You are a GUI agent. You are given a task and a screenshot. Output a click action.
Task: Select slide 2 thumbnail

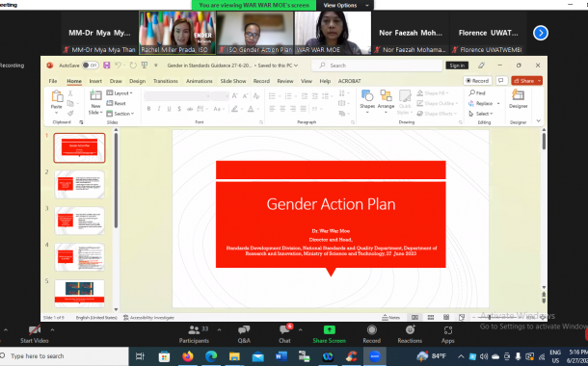point(79,184)
